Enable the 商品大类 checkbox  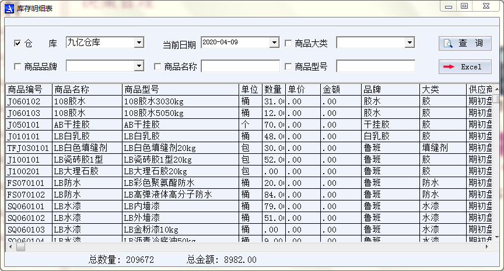[288, 43]
